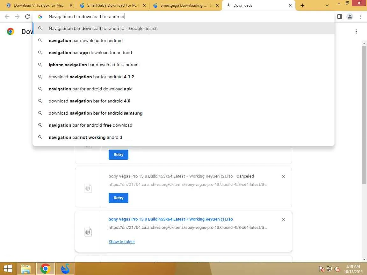Open the Windows Start button
Screen dimensions: 367x275
pyautogui.click(x=8, y=269)
